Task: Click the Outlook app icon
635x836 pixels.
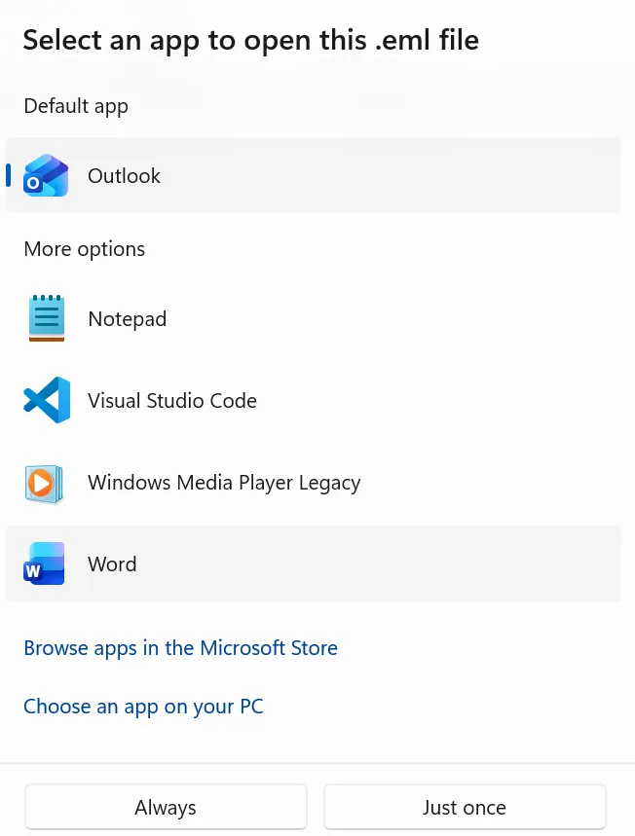Action: pyautogui.click(x=46, y=176)
